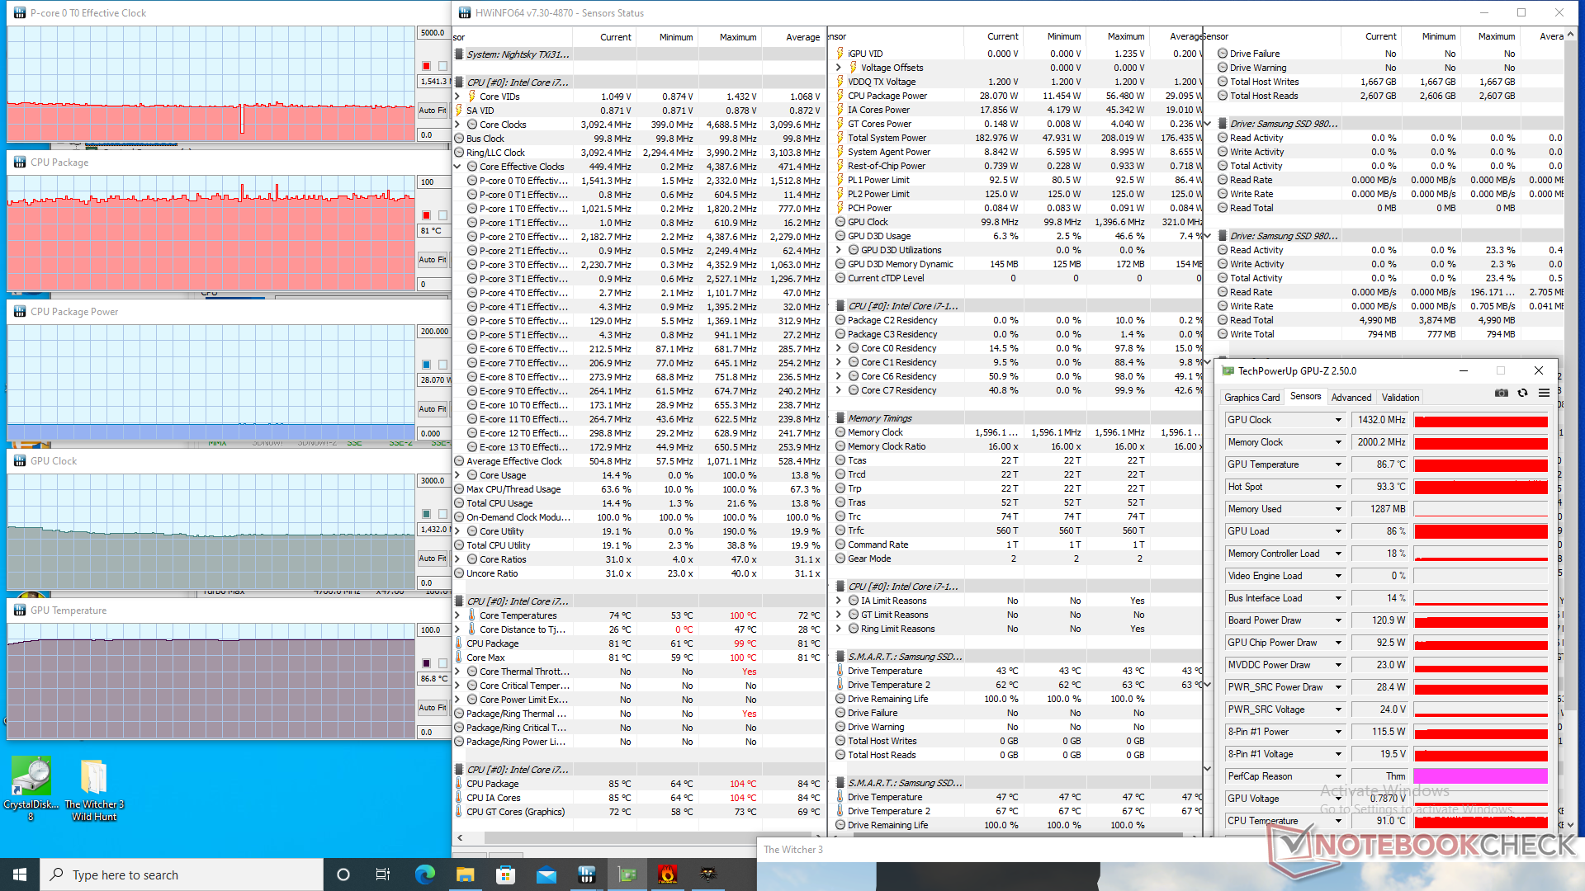Click the red swatch on P-core graph
Image resolution: width=1585 pixels, height=891 pixels.
coord(426,66)
